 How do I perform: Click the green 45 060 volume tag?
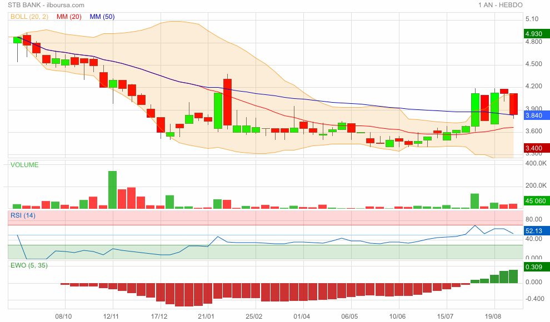click(x=537, y=201)
